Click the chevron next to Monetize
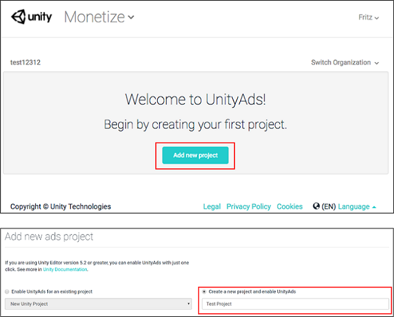The image size is (394, 317). pyautogui.click(x=131, y=17)
